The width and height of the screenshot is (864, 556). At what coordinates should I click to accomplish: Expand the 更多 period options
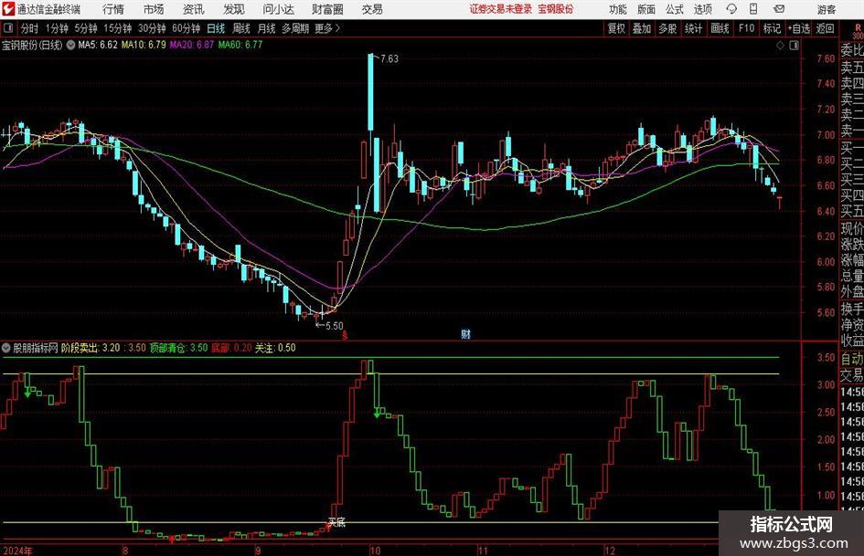click(x=327, y=28)
